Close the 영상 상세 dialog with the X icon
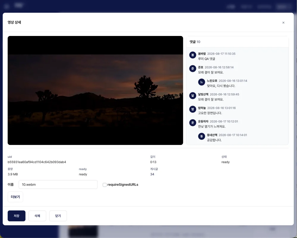The height and width of the screenshot is (238, 297). pos(283,23)
